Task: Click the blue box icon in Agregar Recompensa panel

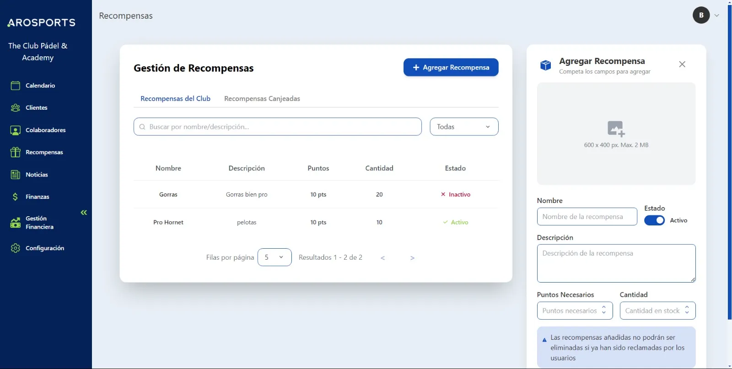Action: click(545, 65)
